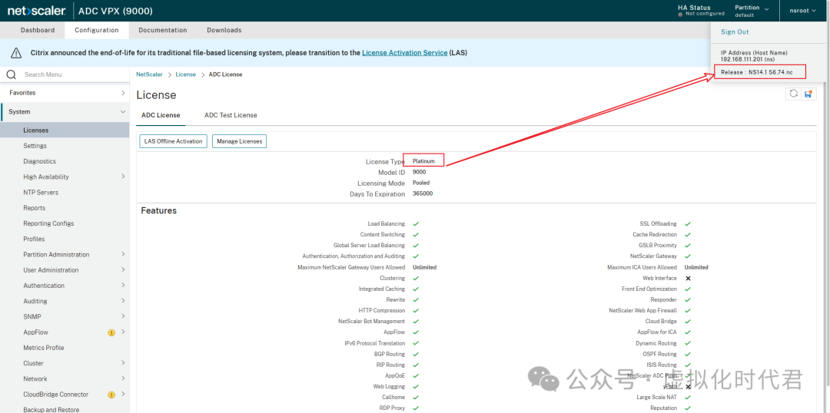Click Manage Licenses button
The image size is (830, 413).
(239, 141)
